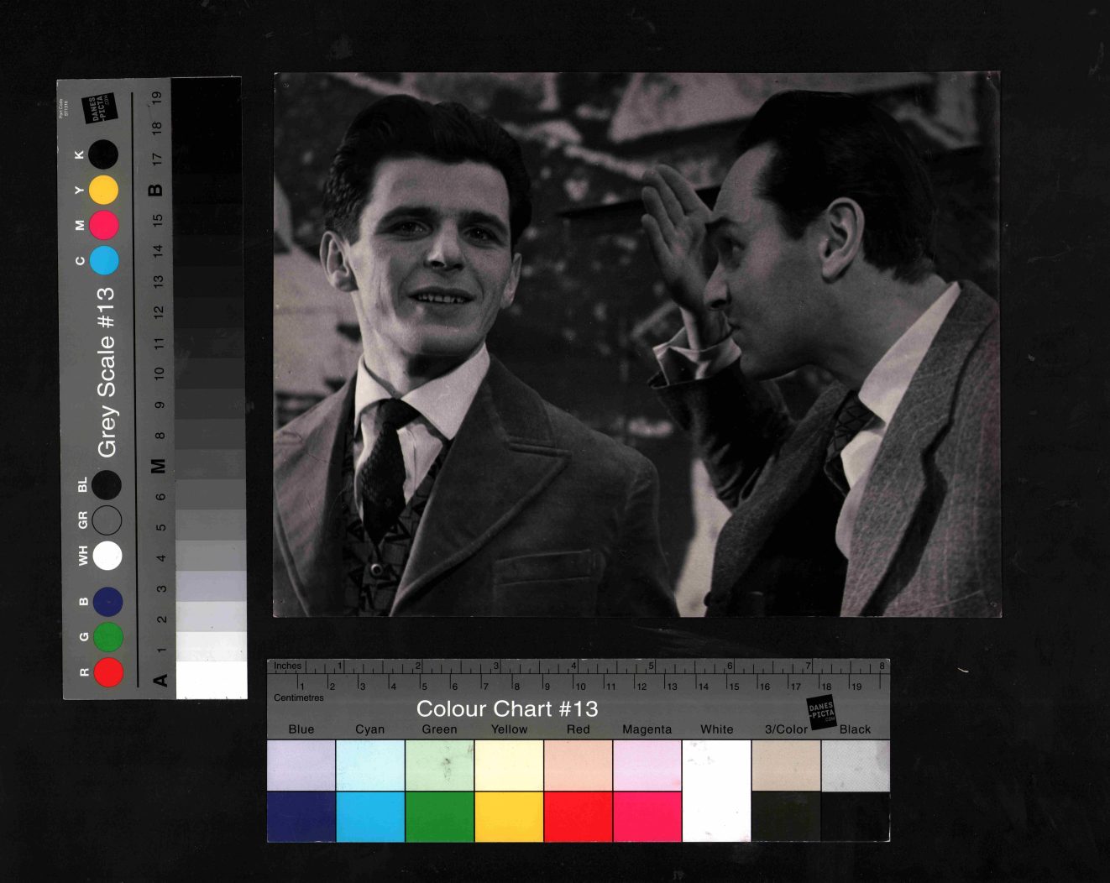
Task: Pick the pale pink swatch under Magenta
Action: point(647,765)
